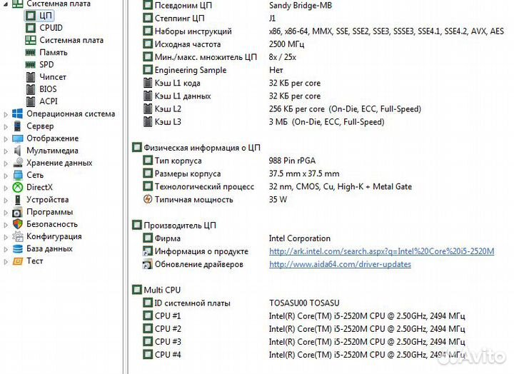Click the Хранение данных drive icon
Viewport: 514px width, 374px height.
coord(17,163)
